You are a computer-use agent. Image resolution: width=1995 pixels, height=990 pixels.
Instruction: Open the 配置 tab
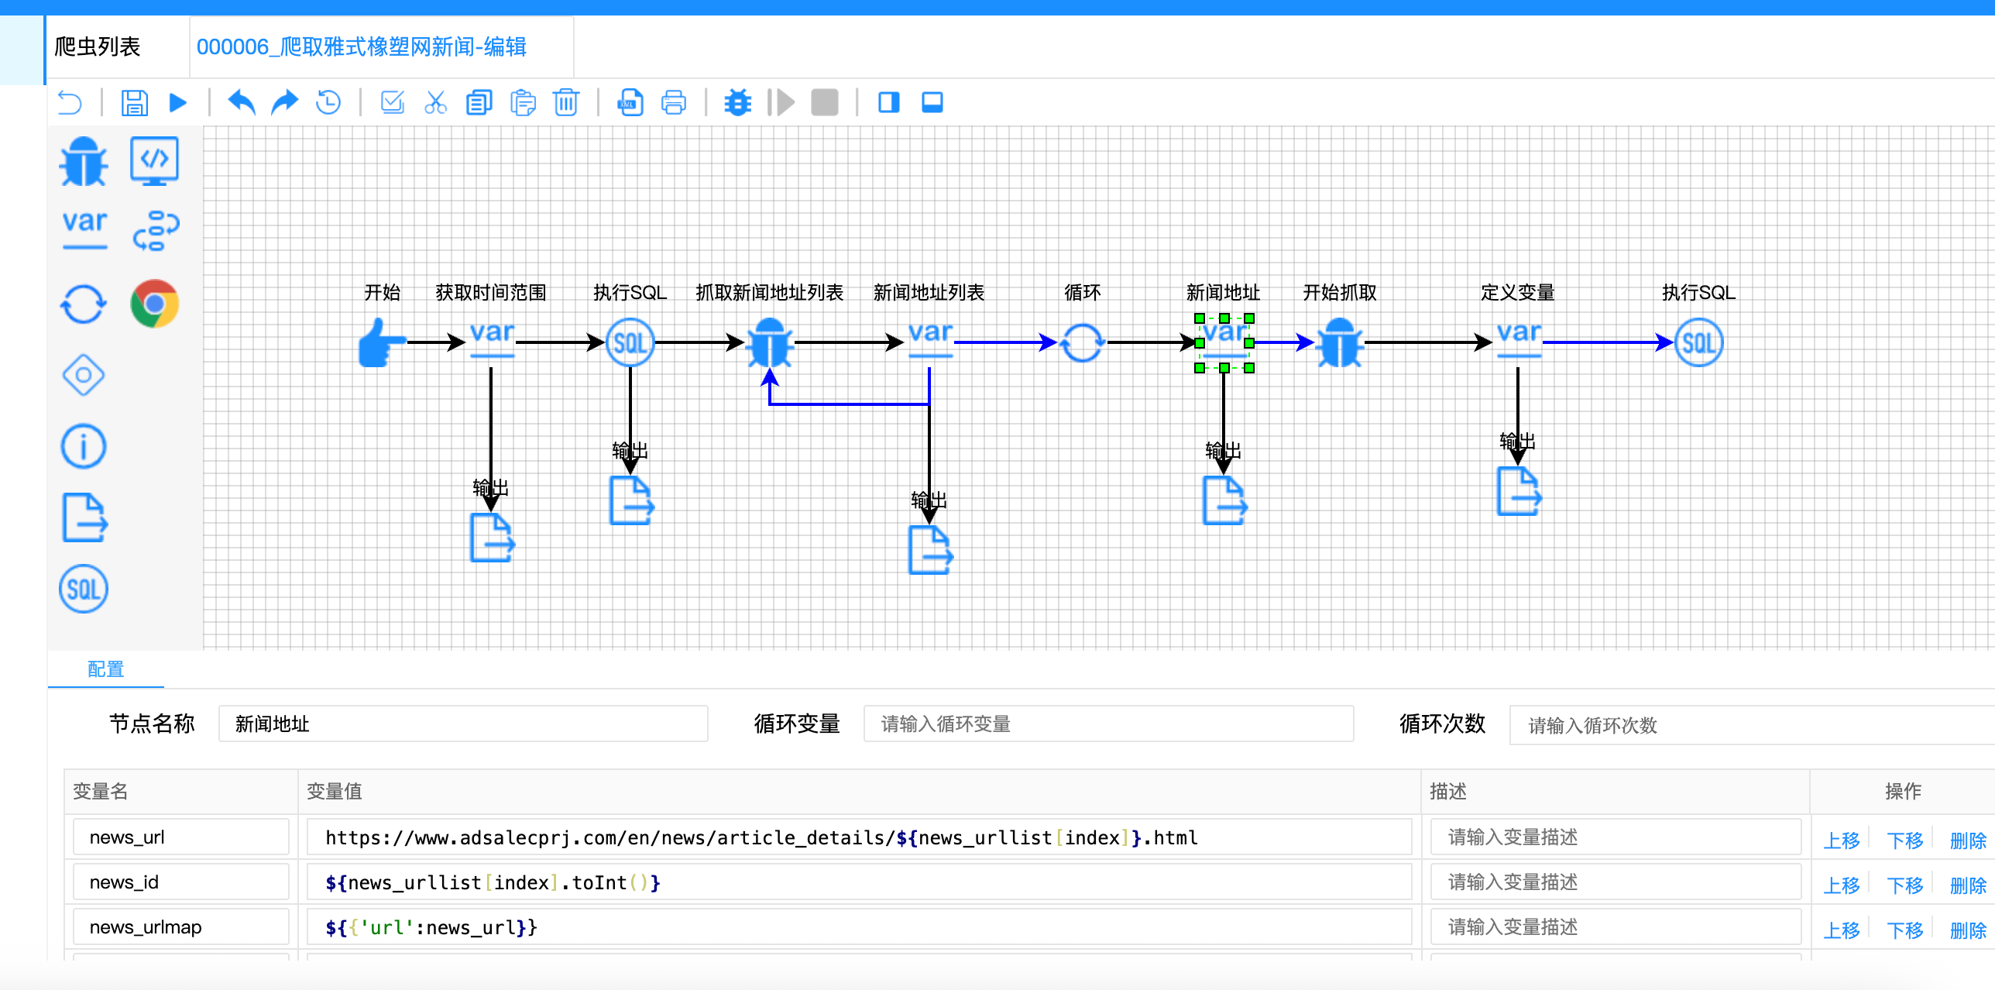tap(105, 669)
